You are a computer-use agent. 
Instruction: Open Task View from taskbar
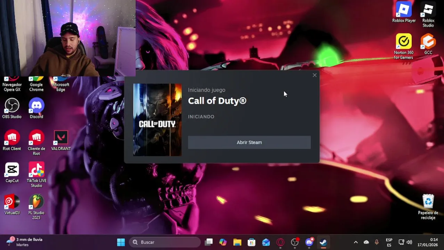click(x=208, y=242)
